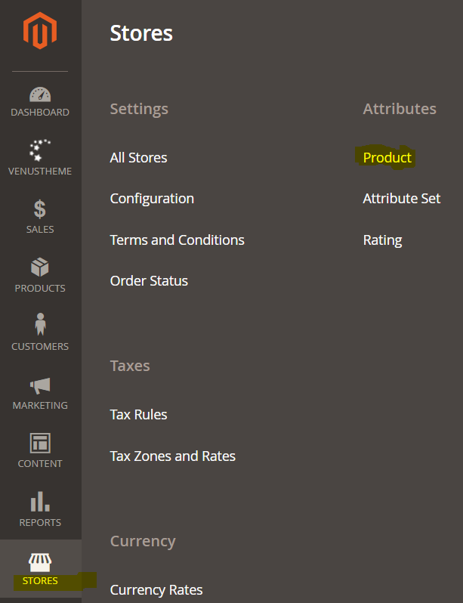The image size is (463, 603).
Task: Select the Order Status link
Action: 149,281
